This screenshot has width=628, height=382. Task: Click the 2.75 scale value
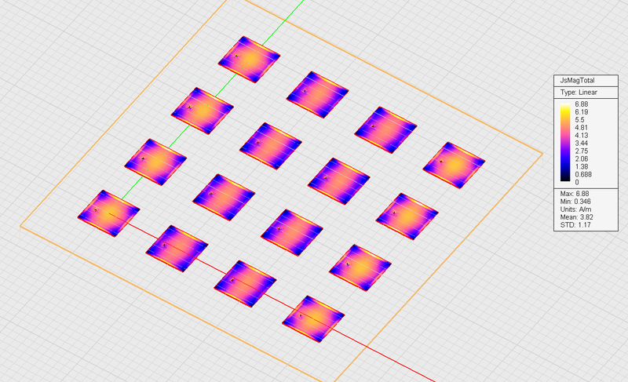click(x=582, y=151)
